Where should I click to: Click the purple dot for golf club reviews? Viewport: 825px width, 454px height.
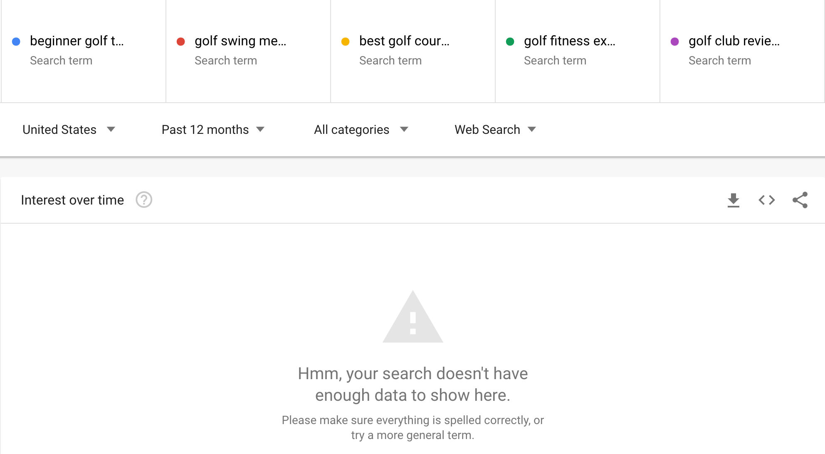676,41
